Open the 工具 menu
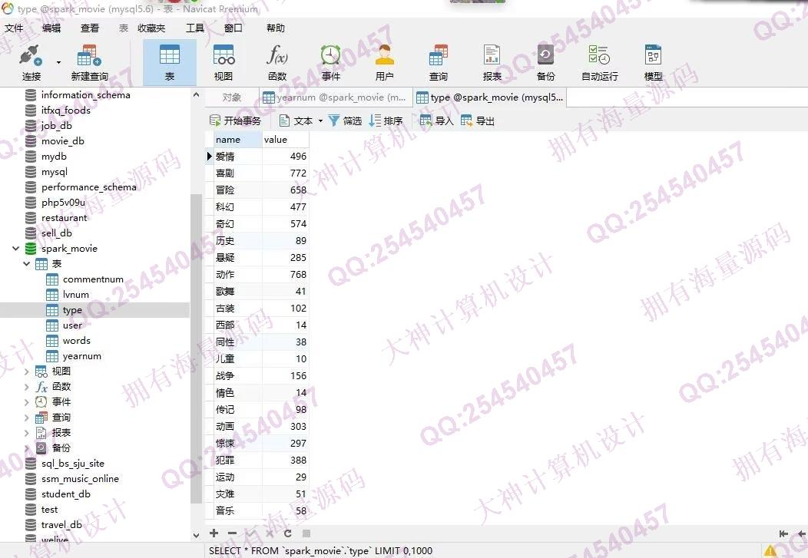 (x=195, y=28)
